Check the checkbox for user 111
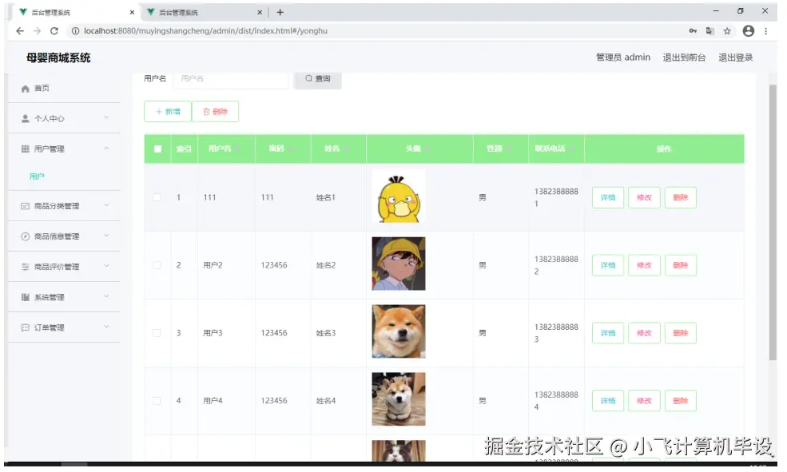Screen dimensions: 787x472 point(157,197)
